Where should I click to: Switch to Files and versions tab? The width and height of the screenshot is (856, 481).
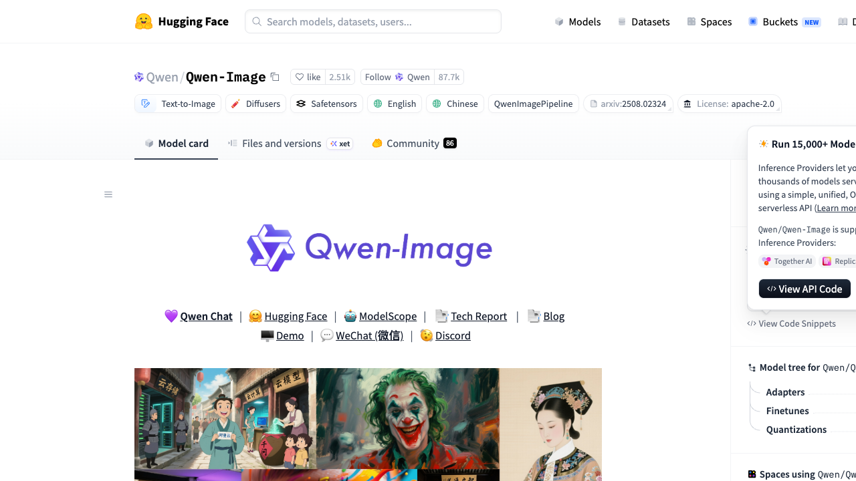[290, 143]
